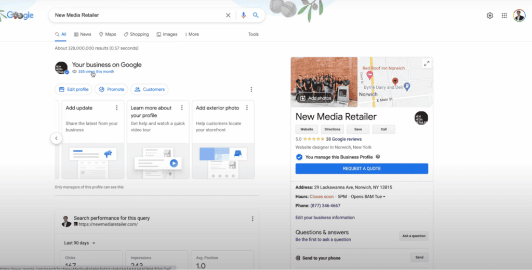532x270 pixels.
Task: Click the Send button for Send to your phone
Action: (419, 258)
